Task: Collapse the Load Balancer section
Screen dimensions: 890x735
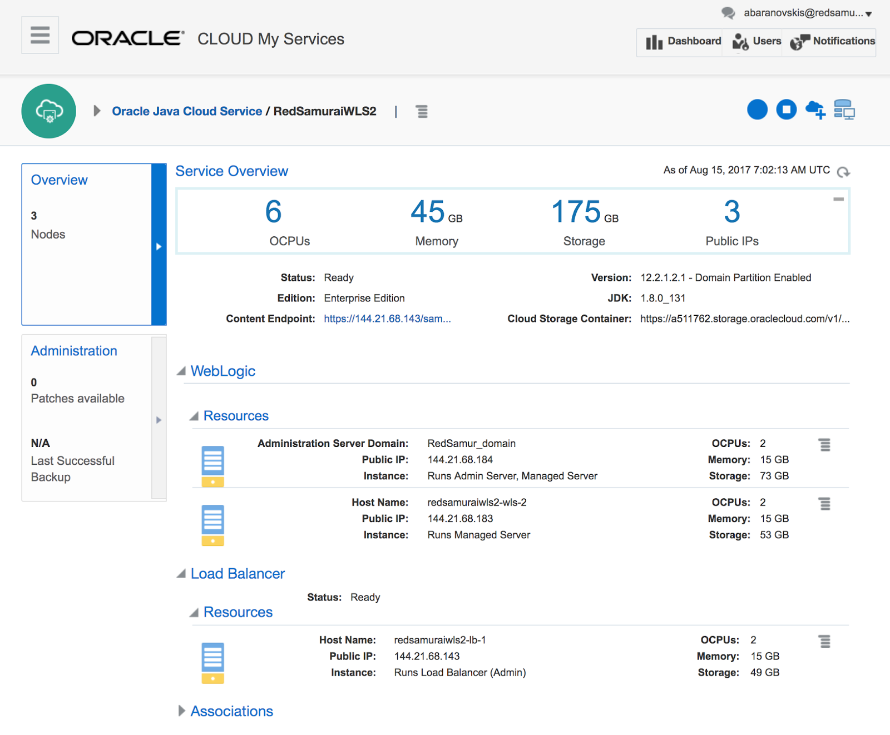Action: click(x=181, y=573)
